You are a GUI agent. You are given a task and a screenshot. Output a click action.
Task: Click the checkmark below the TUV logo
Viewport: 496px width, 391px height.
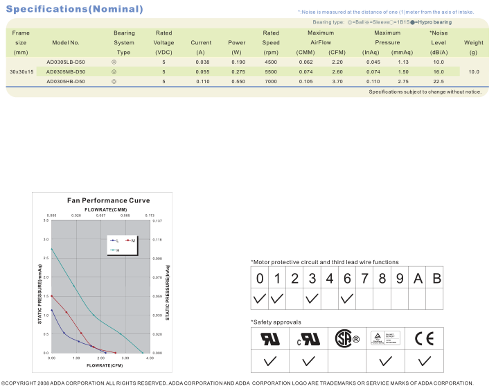click(386, 361)
